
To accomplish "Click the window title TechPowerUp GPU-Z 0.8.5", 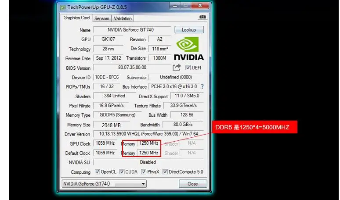I will (x=97, y=7).
